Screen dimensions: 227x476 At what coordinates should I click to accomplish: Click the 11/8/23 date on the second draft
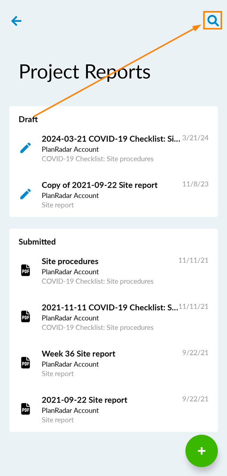pyautogui.click(x=195, y=184)
